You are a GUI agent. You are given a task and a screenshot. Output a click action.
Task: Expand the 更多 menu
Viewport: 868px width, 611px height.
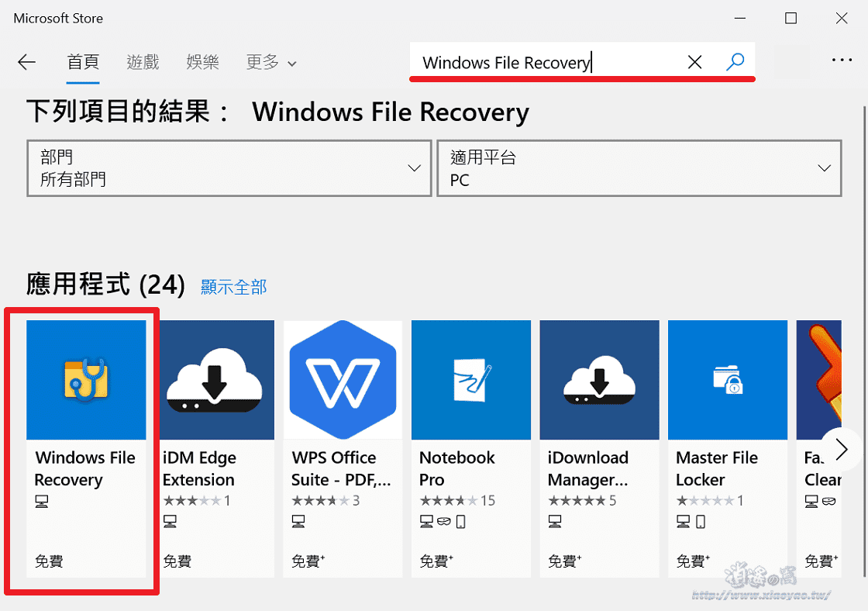pyautogui.click(x=271, y=62)
